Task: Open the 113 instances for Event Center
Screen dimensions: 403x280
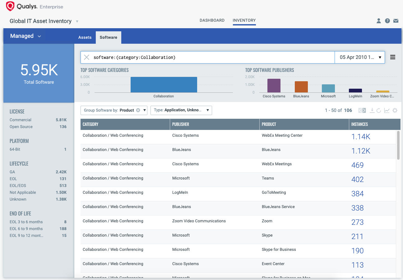Action: pyautogui.click(x=358, y=265)
